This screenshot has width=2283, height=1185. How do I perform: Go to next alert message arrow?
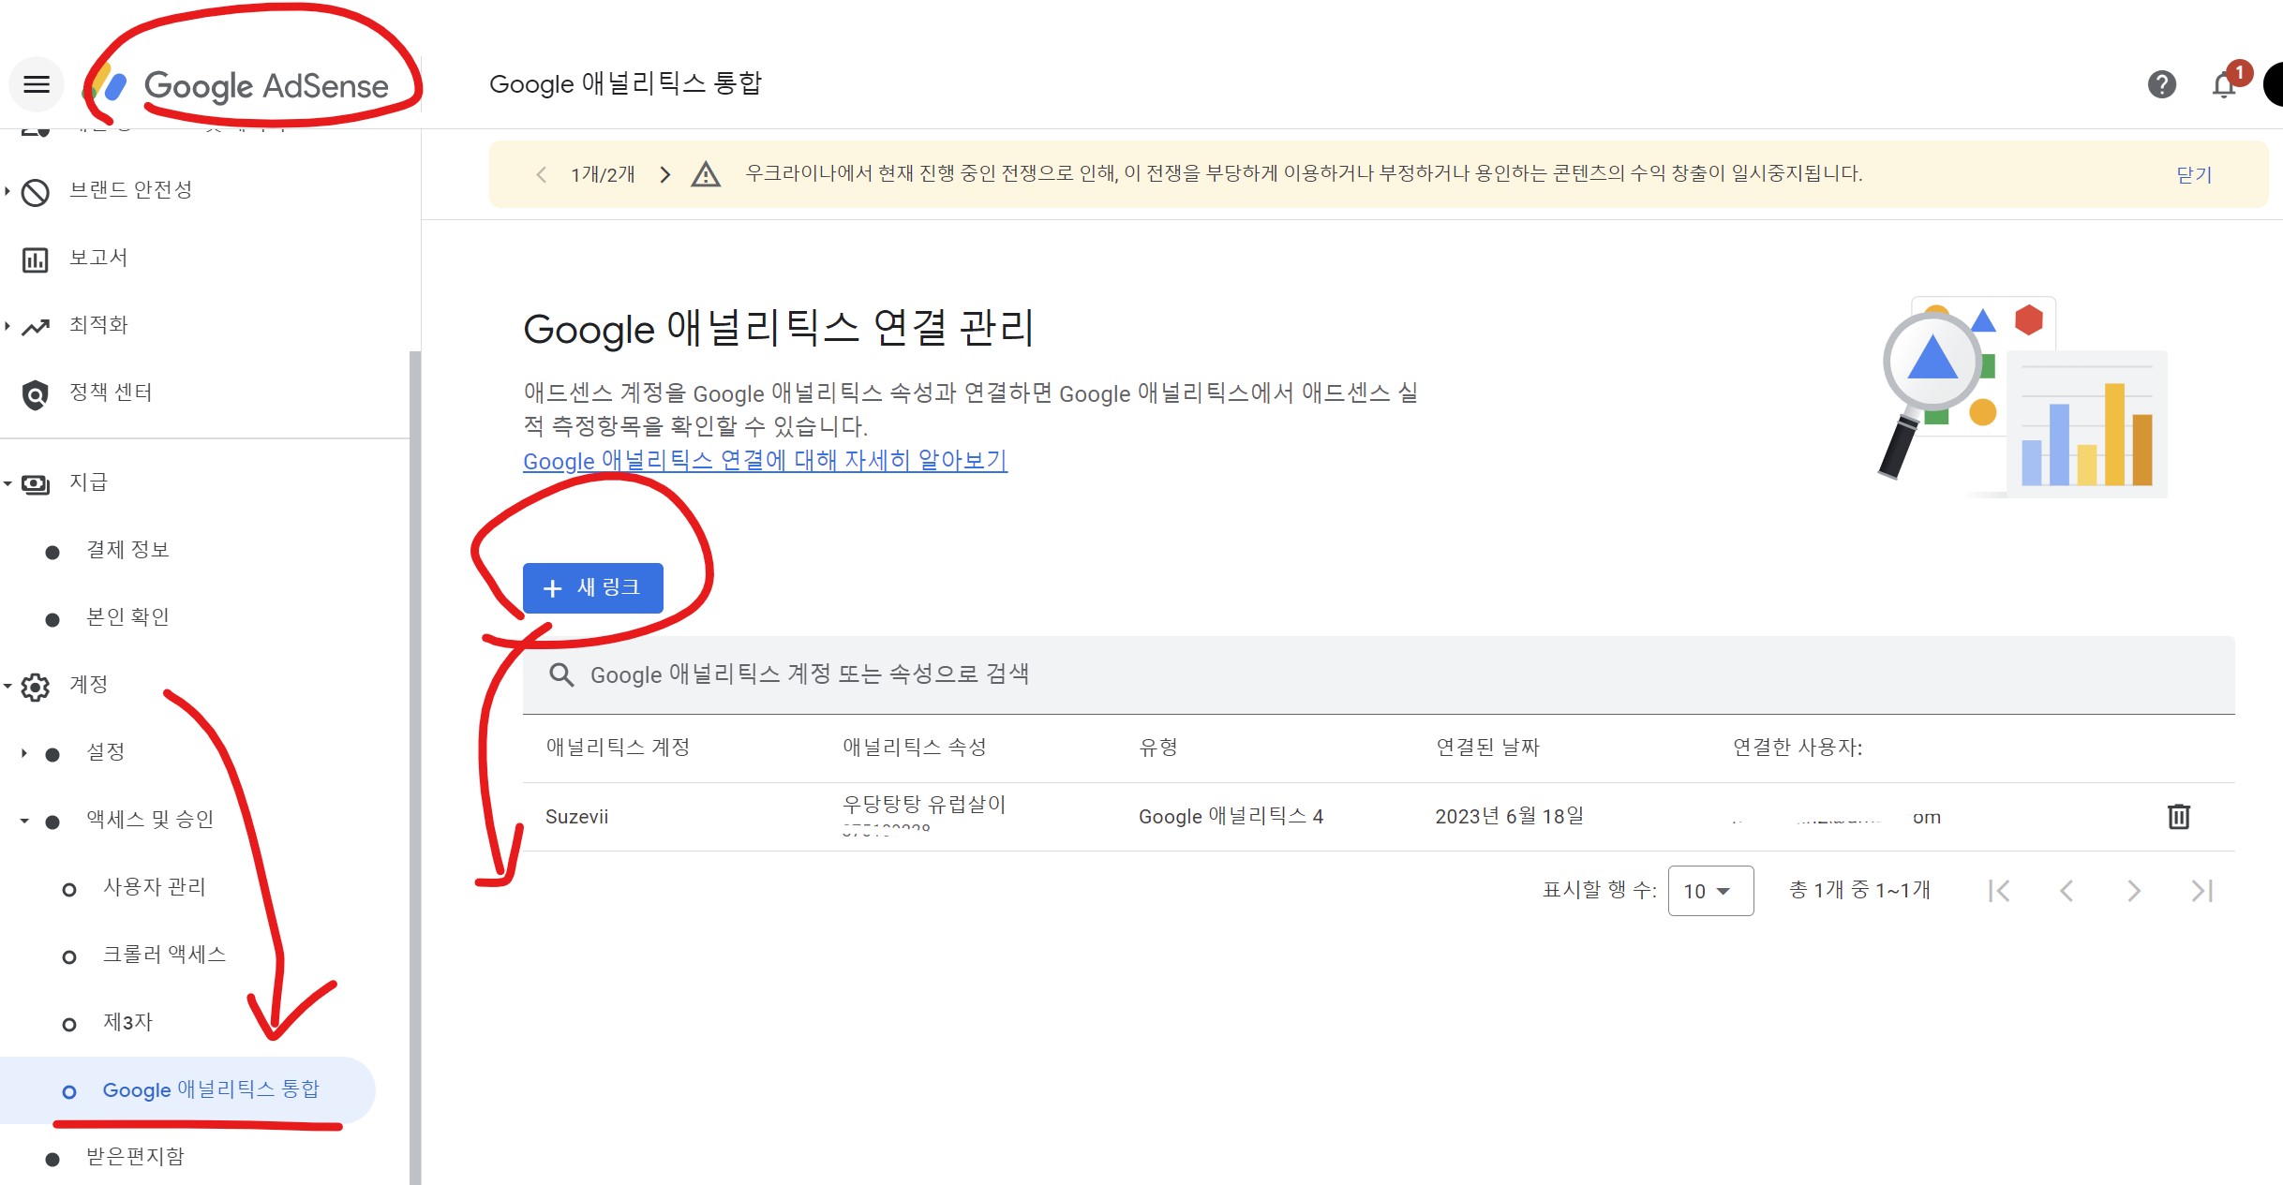[x=665, y=175]
